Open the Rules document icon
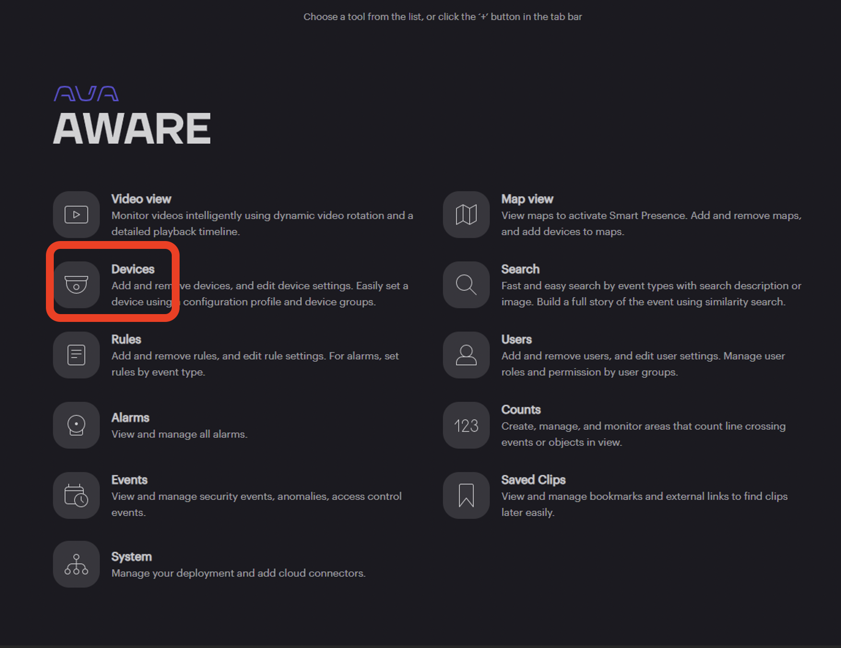The width and height of the screenshot is (841, 648). point(76,355)
